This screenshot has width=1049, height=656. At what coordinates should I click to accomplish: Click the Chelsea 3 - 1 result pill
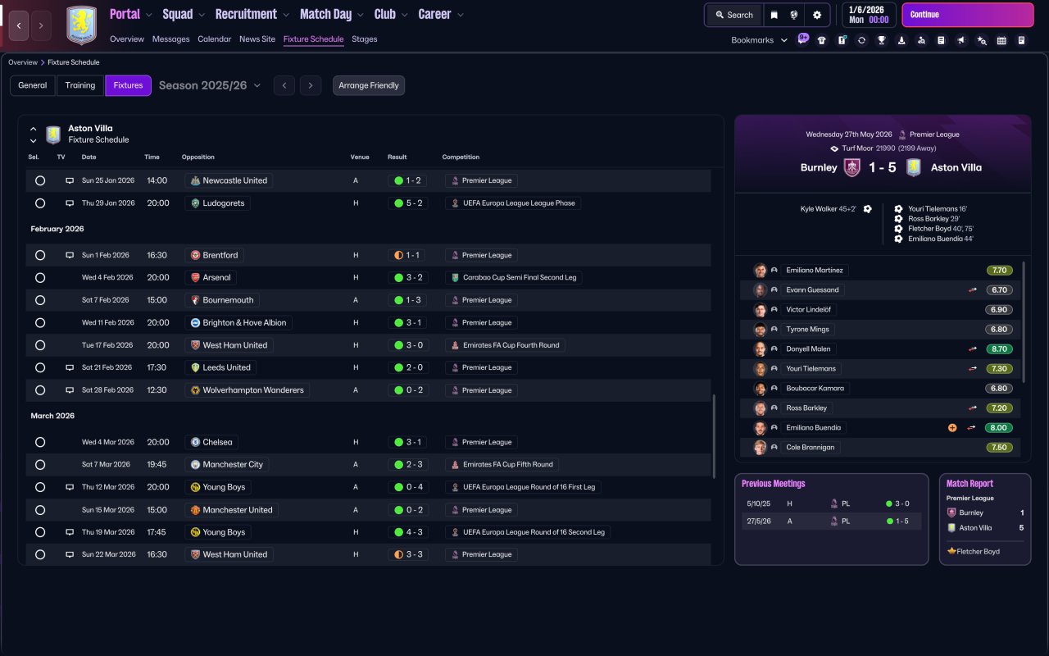click(406, 442)
